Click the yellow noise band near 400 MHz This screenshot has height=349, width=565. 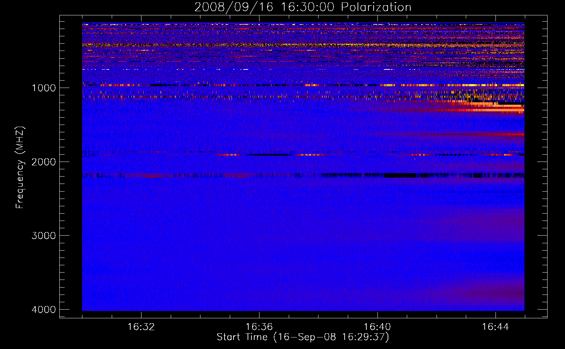pyautogui.click(x=303, y=45)
